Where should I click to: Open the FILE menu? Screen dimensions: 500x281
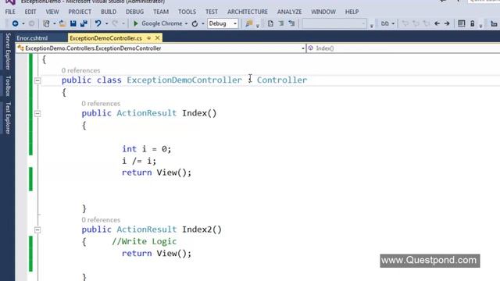coord(10,12)
